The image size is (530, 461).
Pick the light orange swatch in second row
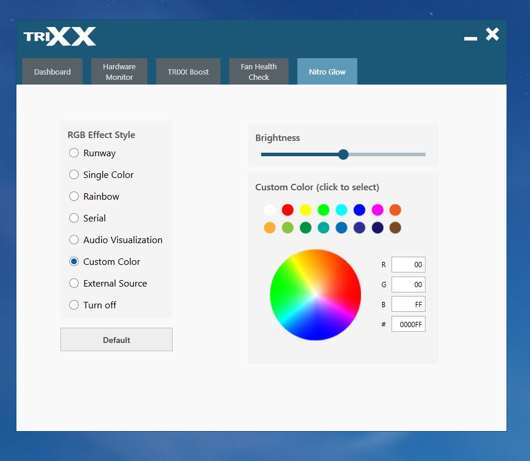pos(270,228)
